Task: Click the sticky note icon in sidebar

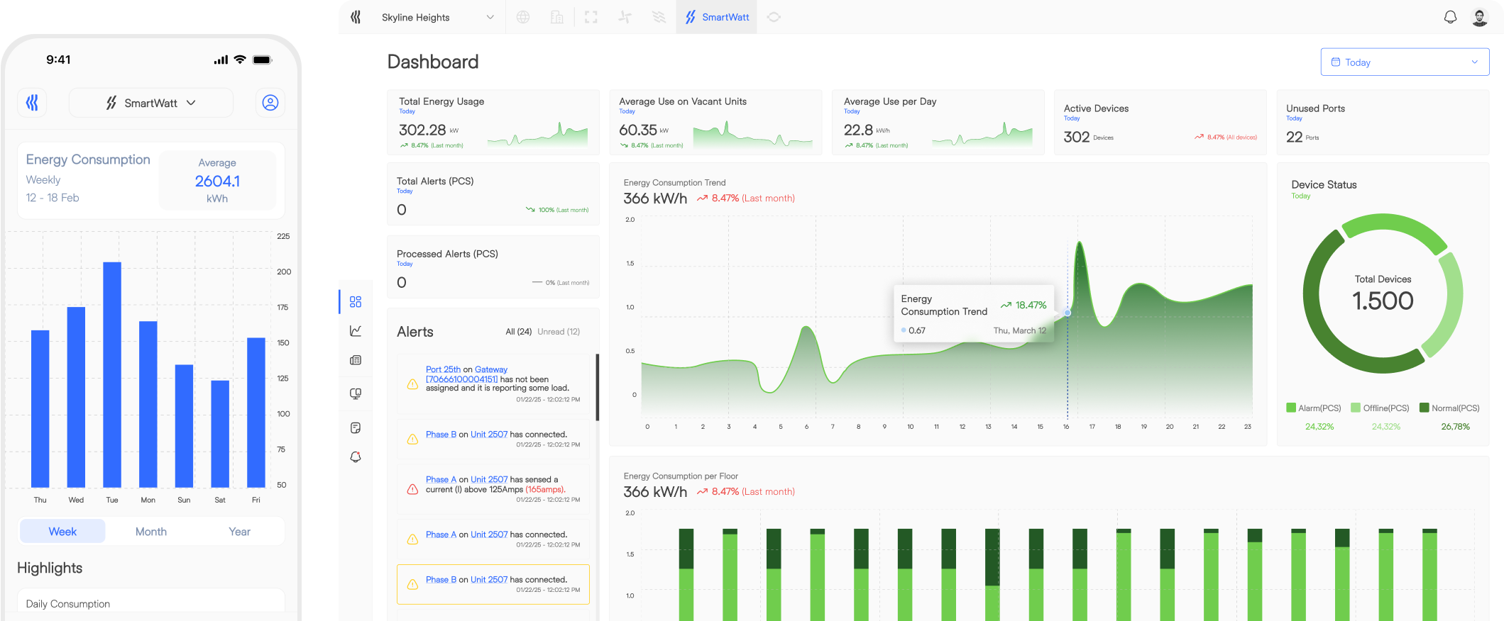Action: [356, 427]
